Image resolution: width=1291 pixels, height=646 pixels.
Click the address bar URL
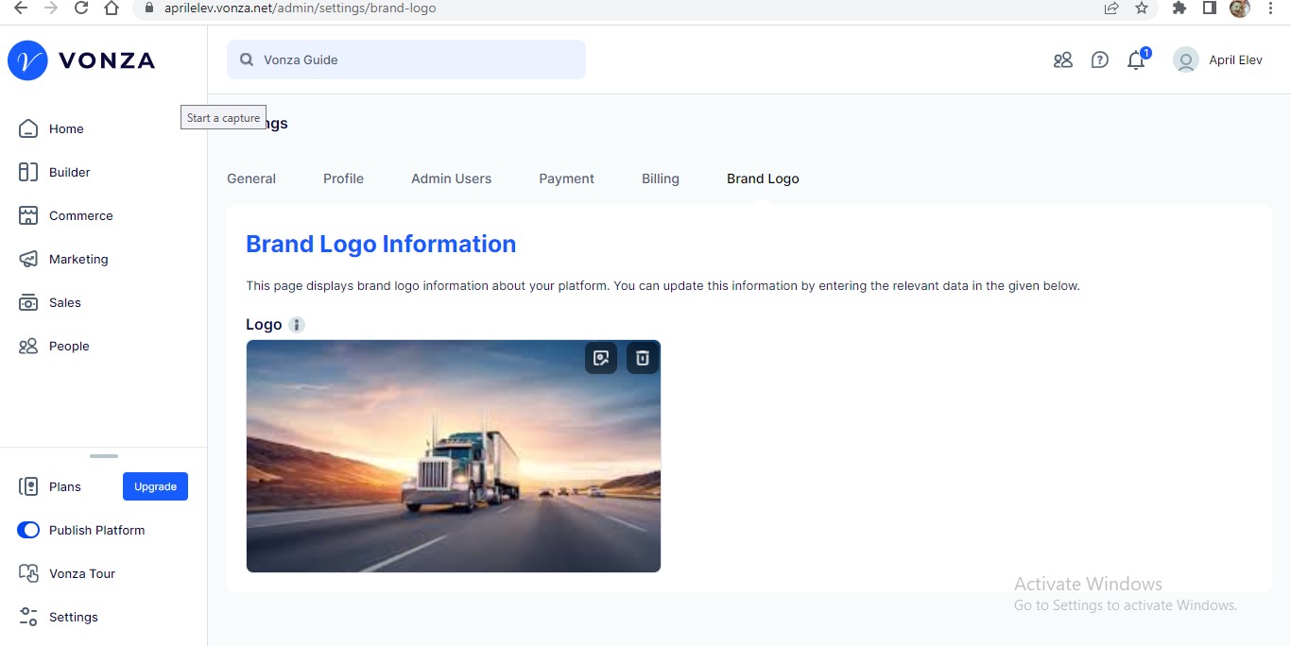click(300, 8)
